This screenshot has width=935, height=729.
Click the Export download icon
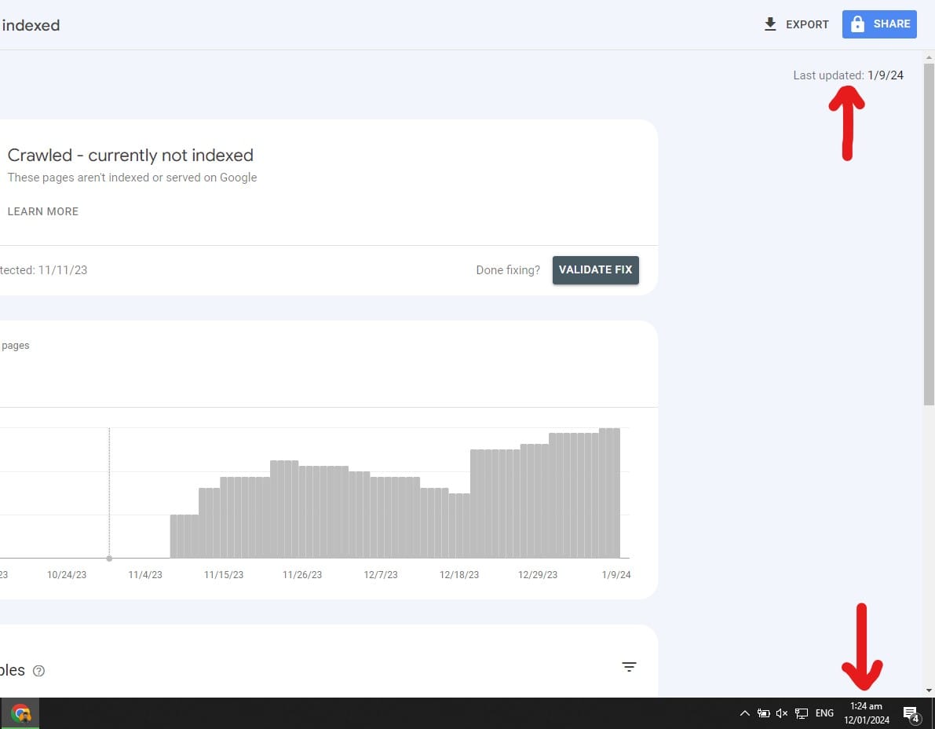coord(770,24)
